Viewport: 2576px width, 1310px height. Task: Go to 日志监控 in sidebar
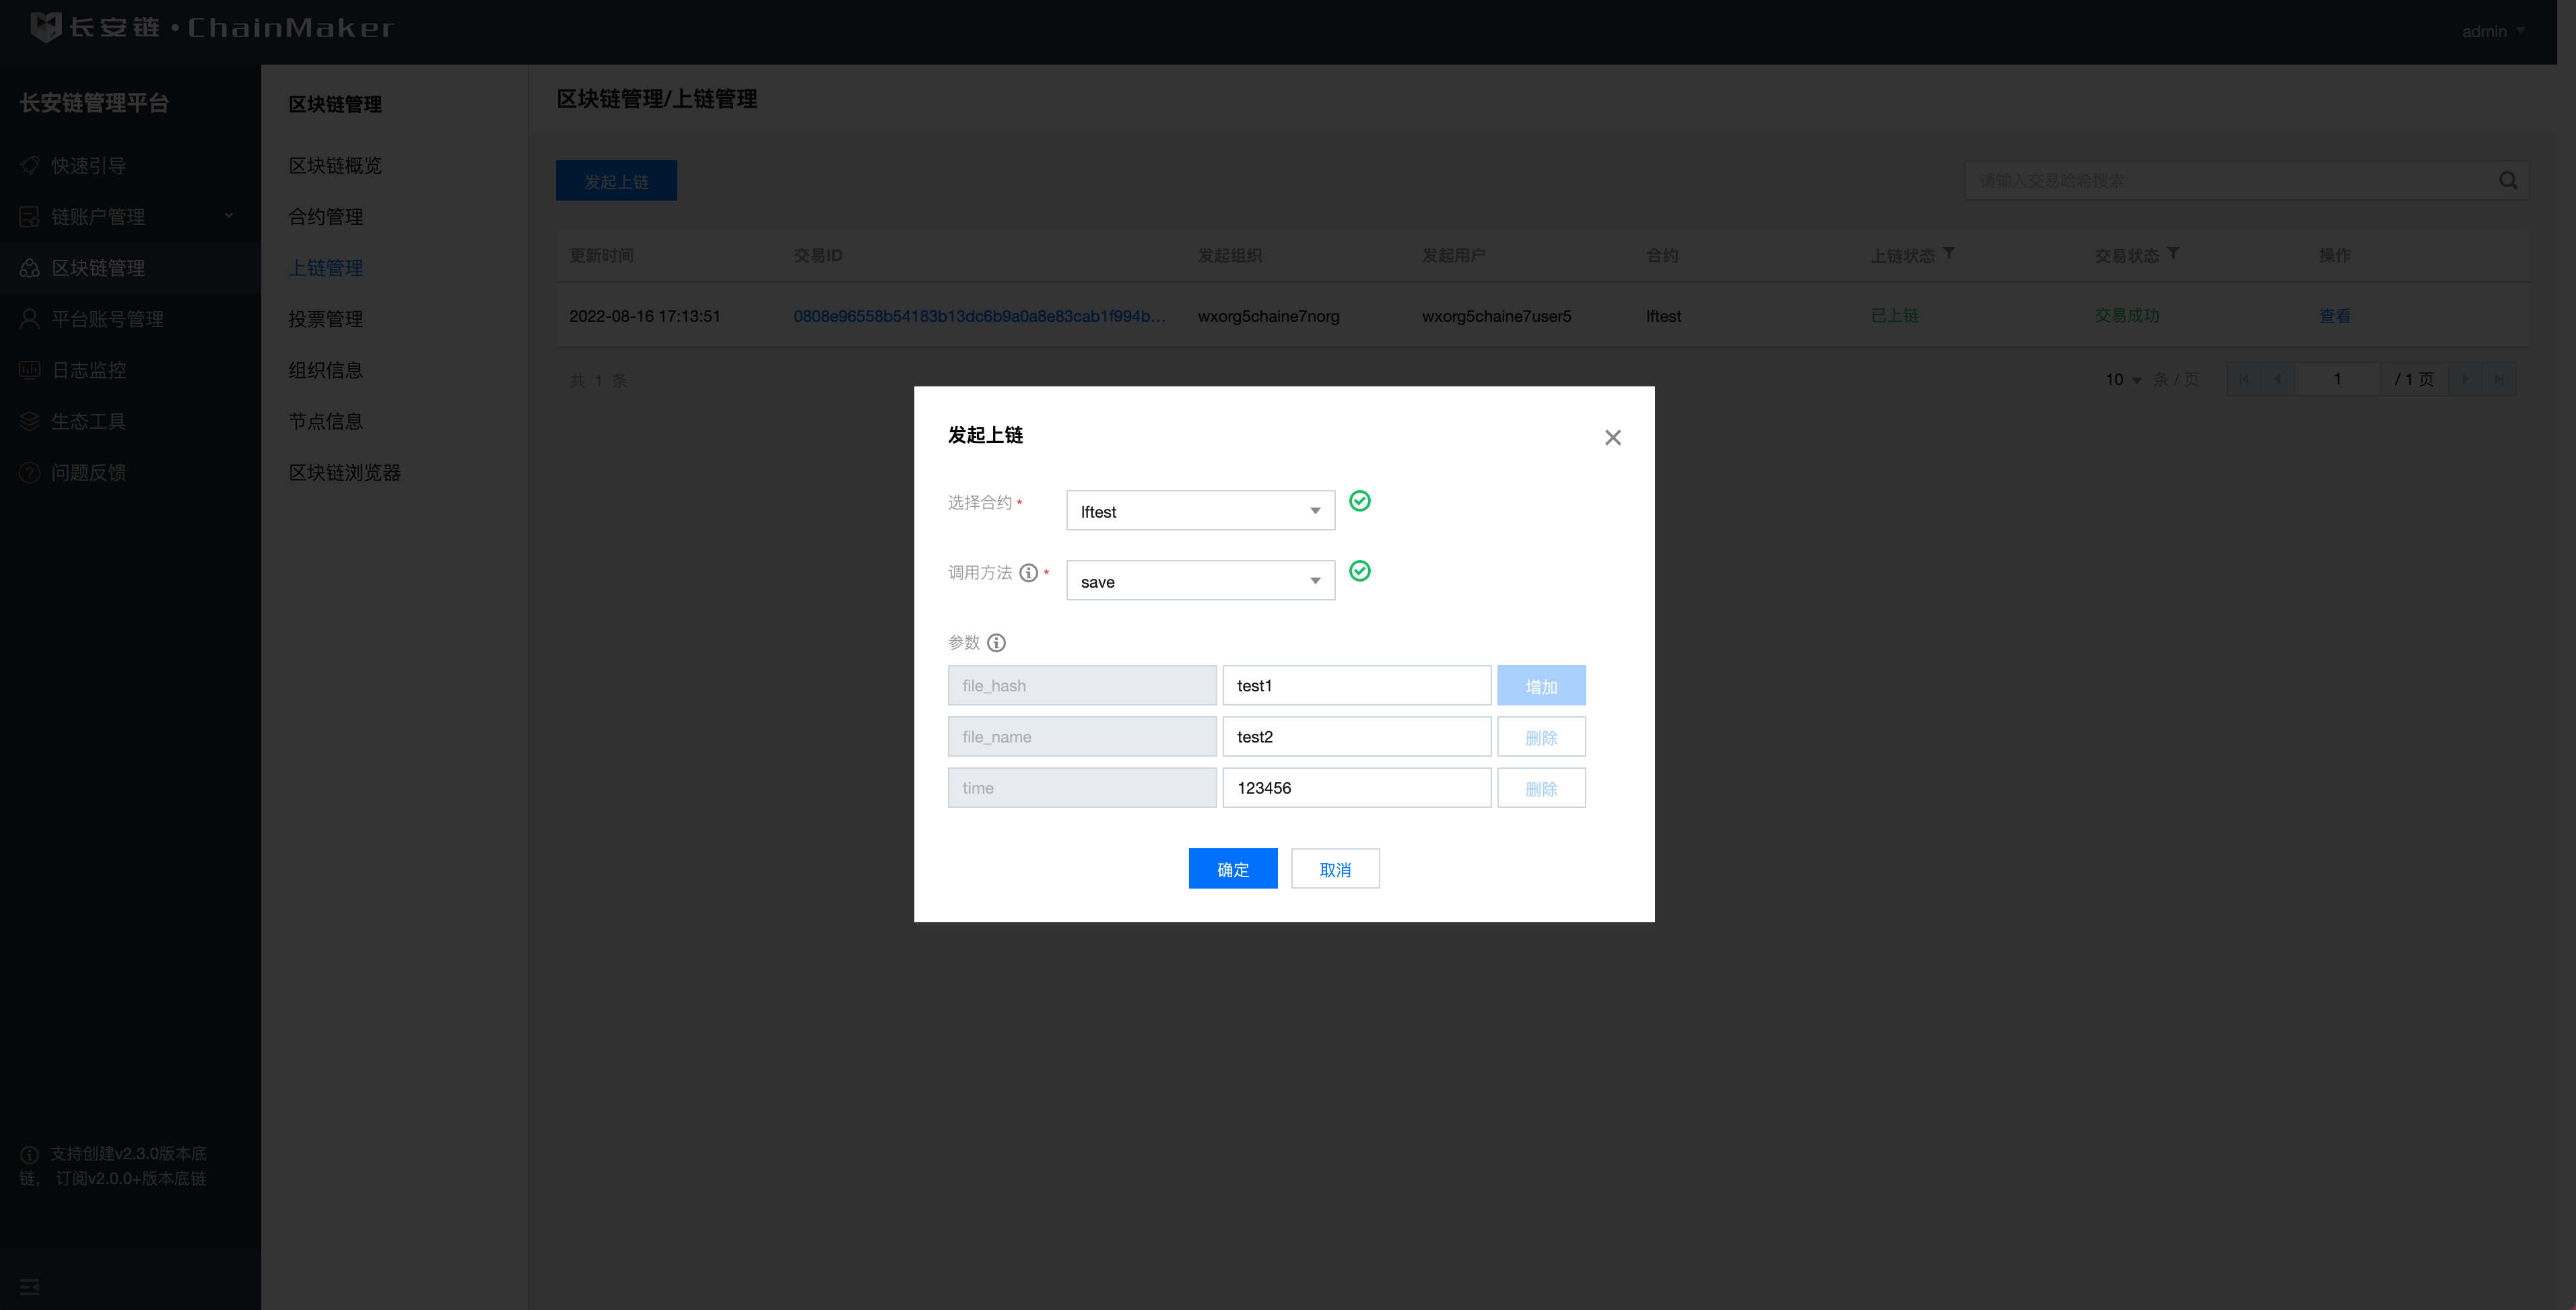(89, 370)
